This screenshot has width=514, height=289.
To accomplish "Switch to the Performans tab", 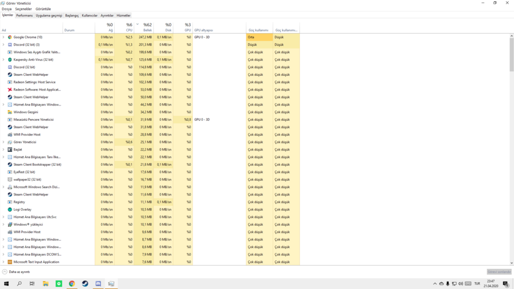I will coord(24,15).
